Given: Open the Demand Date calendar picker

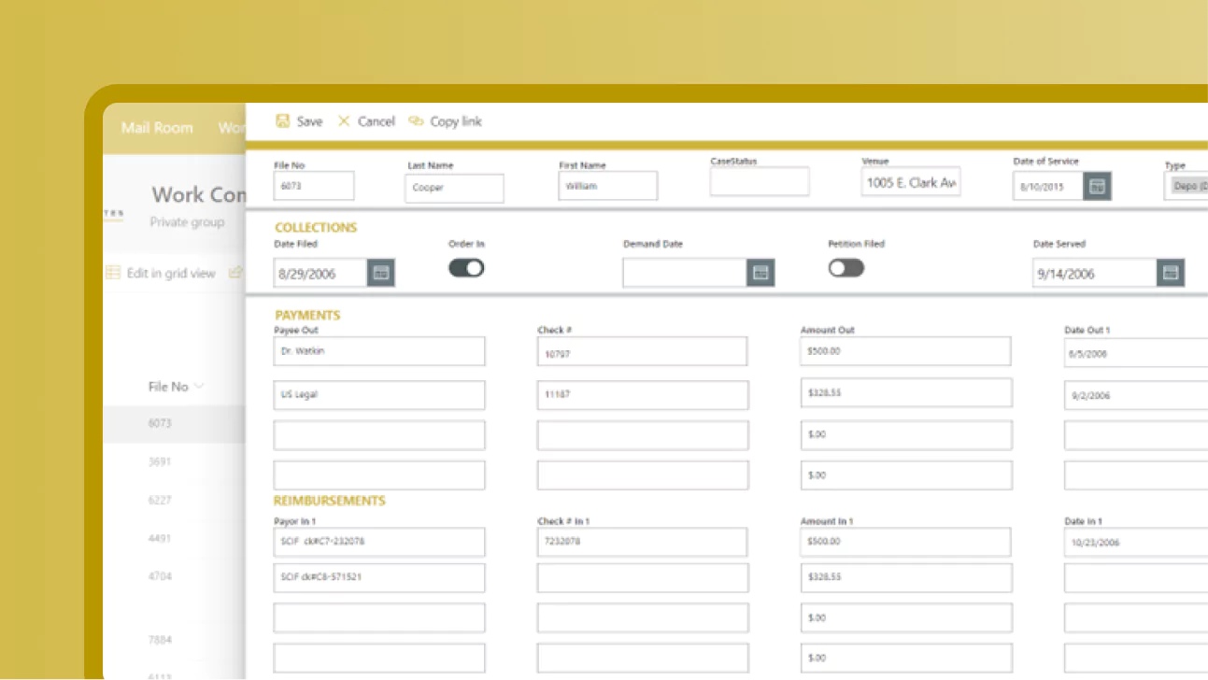Looking at the screenshot, I should point(760,273).
